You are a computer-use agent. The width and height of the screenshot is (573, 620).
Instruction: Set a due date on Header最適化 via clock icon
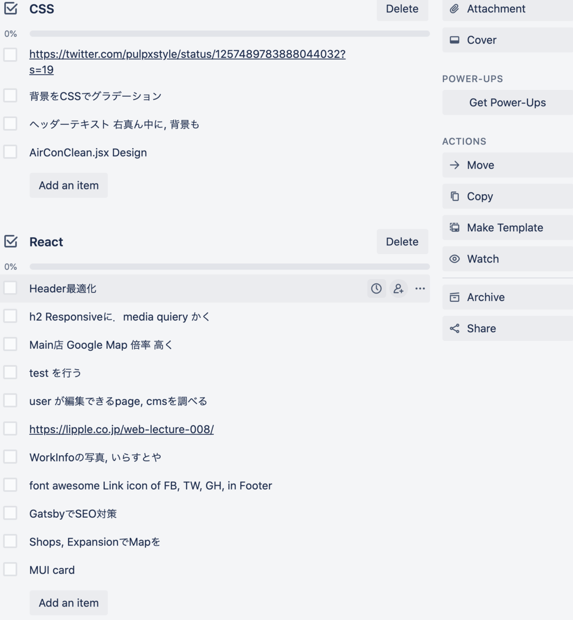(x=377, y=288)
